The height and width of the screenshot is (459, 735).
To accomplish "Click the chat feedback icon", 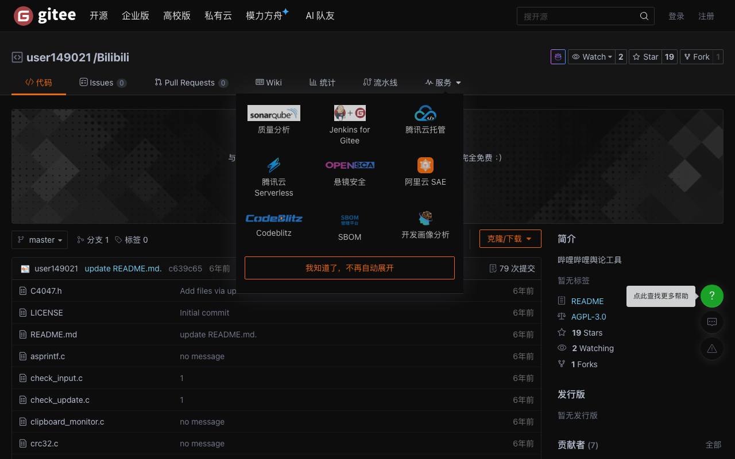I will pos(712,322).
